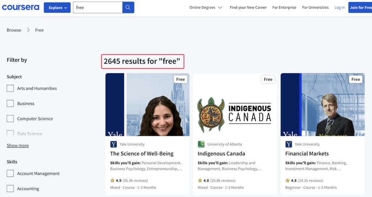Open The Science of Well-Being course title

pos(142,153)
